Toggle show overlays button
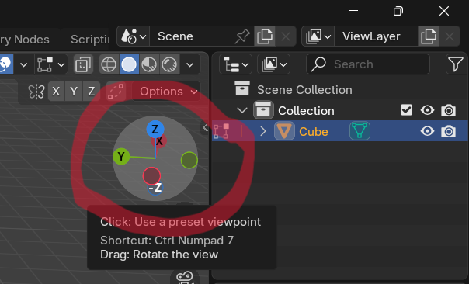The width and height of the screenshot is (469, 284). [x=6, y=64]
